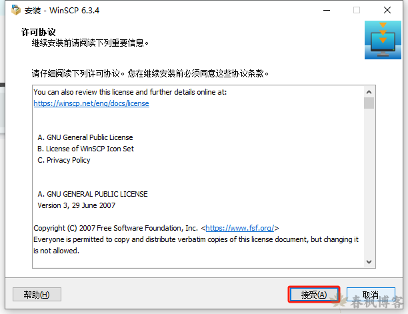This screenshot has height=314, width=408.
Task: Click 'C. Privacy Policy' line
Action: coord(64,160)
